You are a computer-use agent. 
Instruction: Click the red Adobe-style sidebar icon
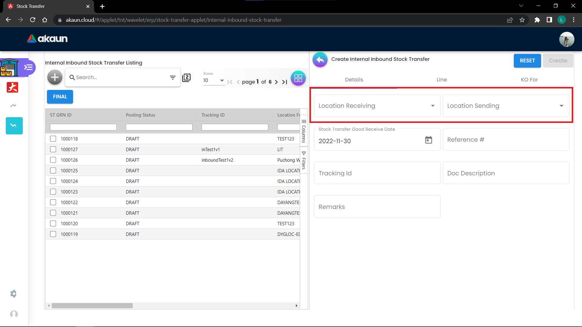point(12,88)
